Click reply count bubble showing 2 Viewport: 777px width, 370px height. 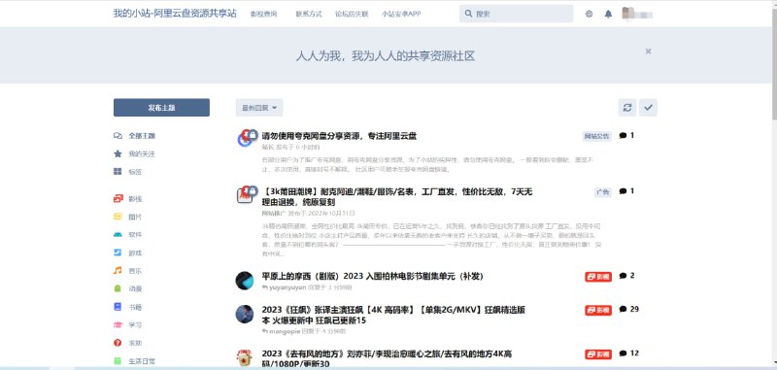[x=626, y=276]
